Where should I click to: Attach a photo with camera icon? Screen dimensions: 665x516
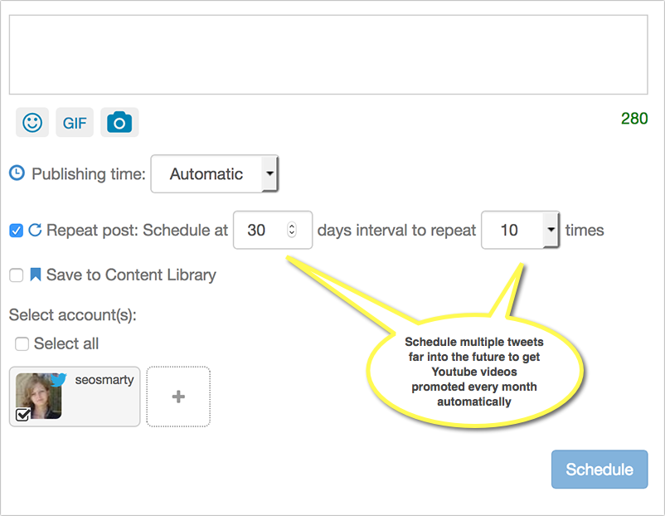(119, 123)
